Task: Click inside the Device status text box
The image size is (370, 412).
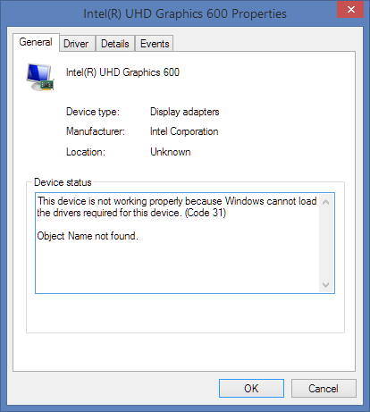Action: point(185,243)
